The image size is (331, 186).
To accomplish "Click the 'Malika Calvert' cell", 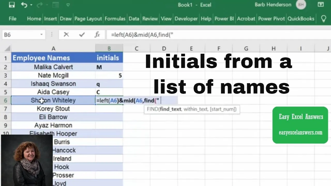I will tap(53, 67).
